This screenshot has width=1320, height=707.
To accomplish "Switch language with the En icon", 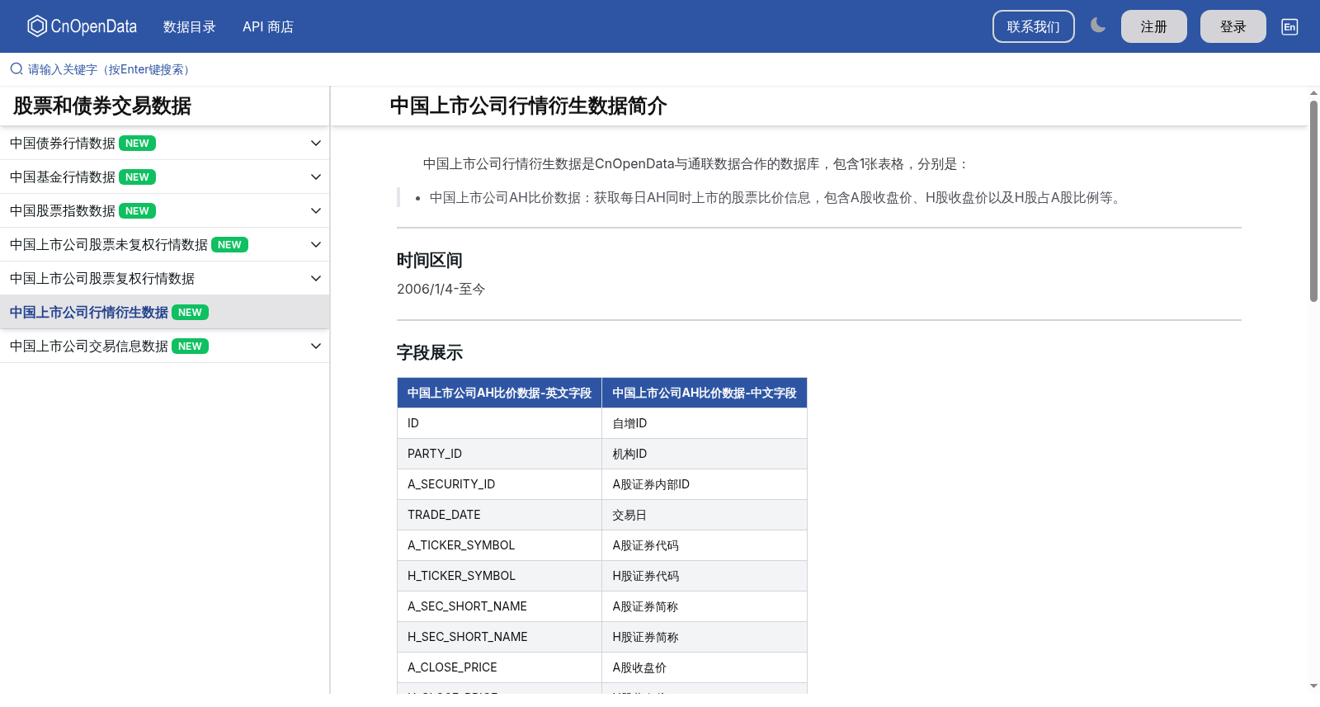I will click(x=1289, y=26).
